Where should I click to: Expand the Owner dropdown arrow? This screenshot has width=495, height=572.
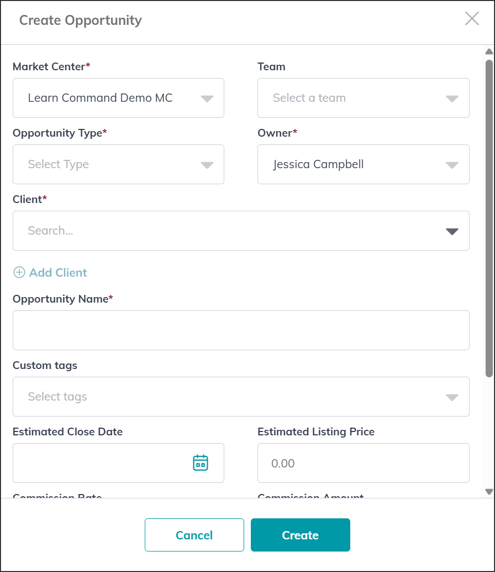452,165
